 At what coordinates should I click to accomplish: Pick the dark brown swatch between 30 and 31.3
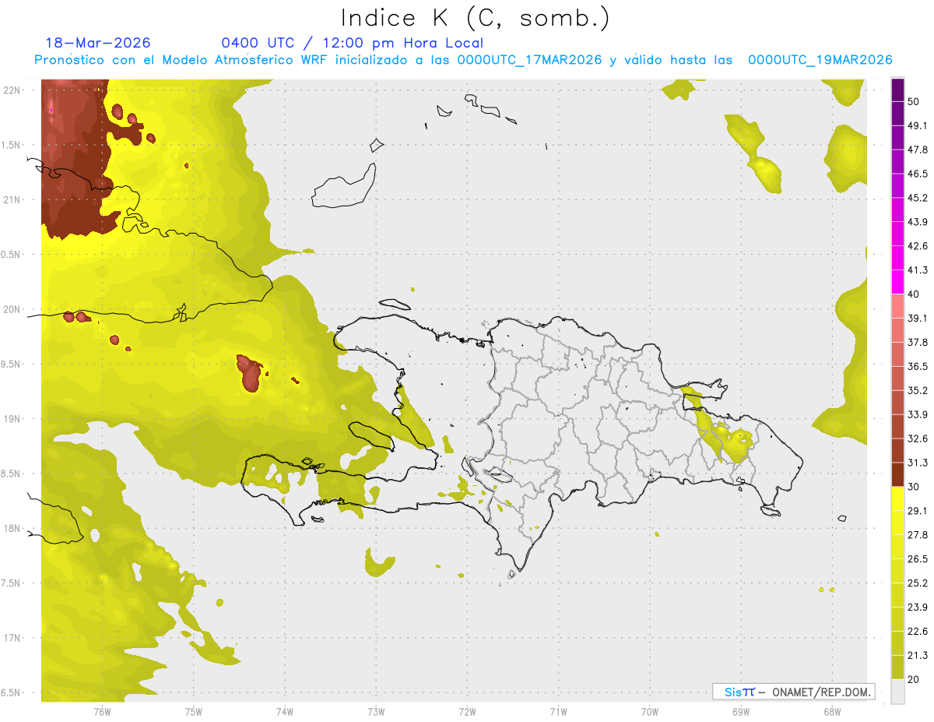pyautogui.click(x=897, y=474)
